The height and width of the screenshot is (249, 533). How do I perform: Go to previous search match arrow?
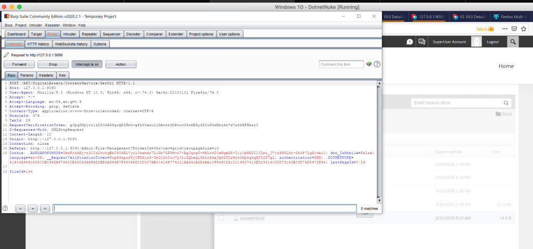pos(20,208)
